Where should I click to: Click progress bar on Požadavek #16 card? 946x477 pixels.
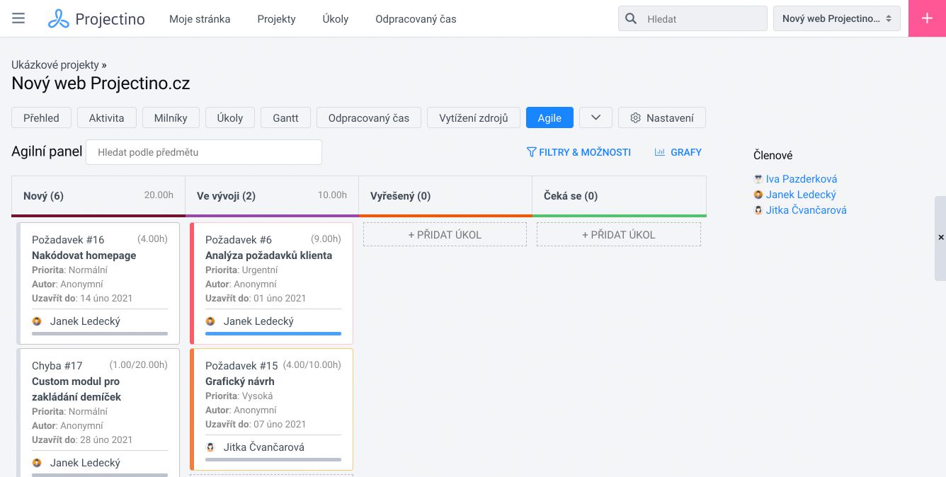tap(100, 333)
